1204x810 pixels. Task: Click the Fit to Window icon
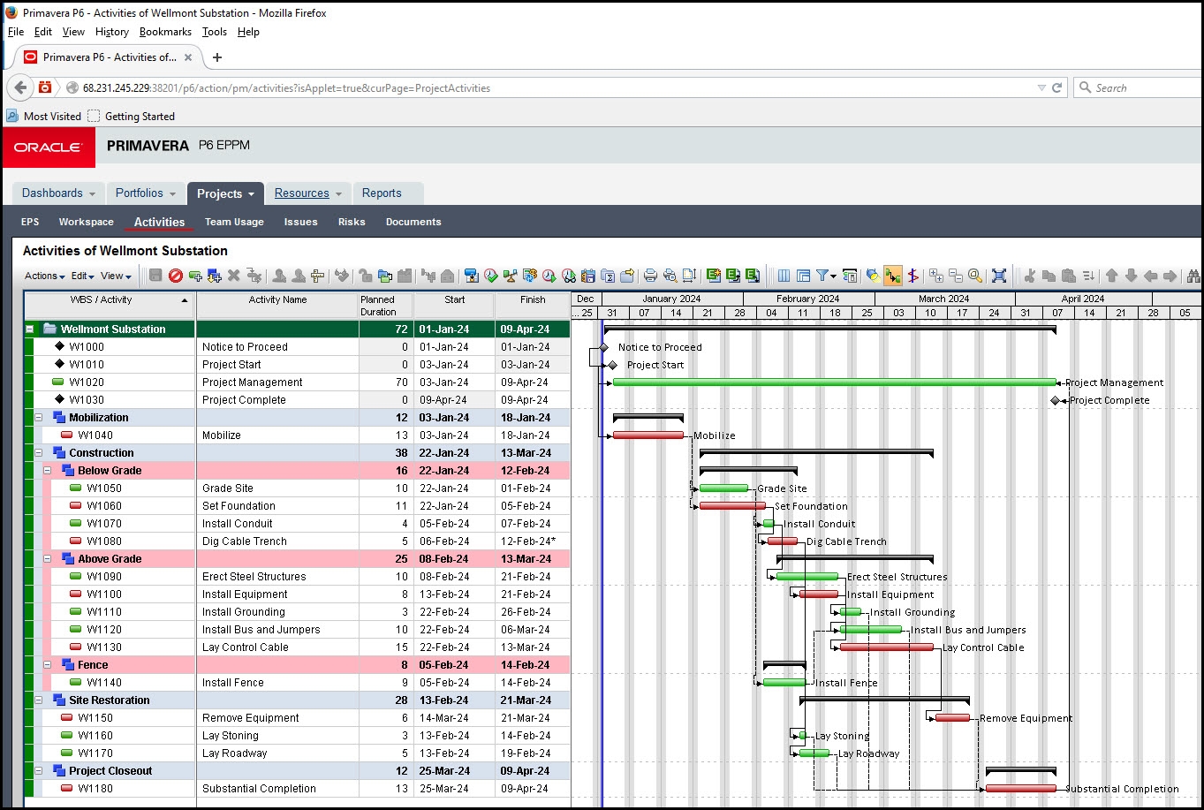999,276
